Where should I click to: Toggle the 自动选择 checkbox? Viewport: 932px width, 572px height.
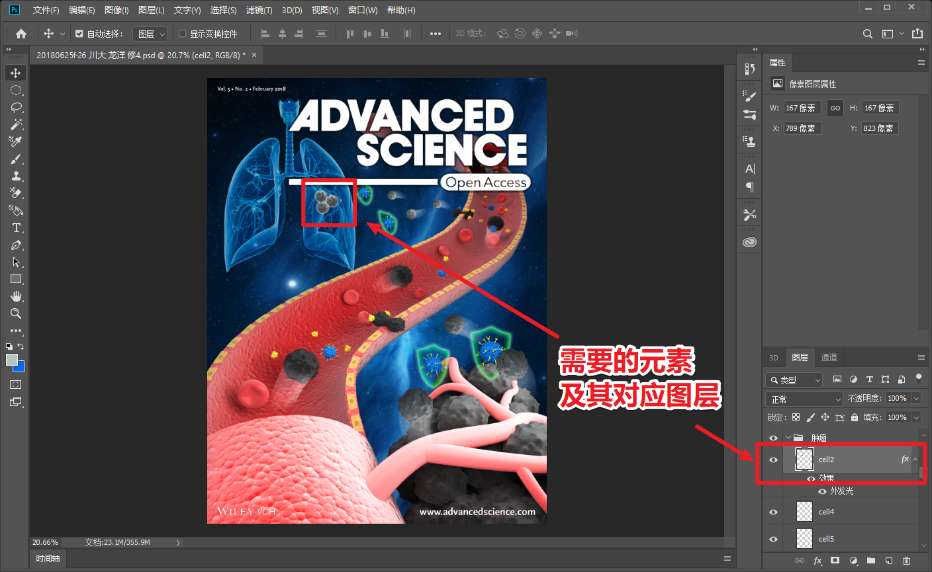(79, 34)
